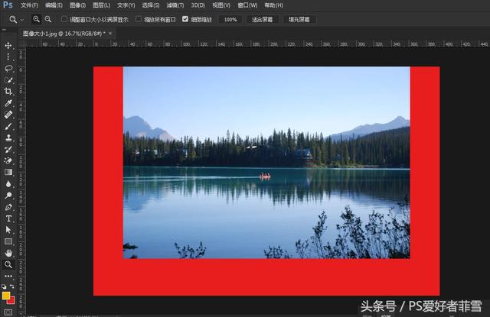
Task: Select the Zoom tool in toolbox
Action: [x=8, y=264]
